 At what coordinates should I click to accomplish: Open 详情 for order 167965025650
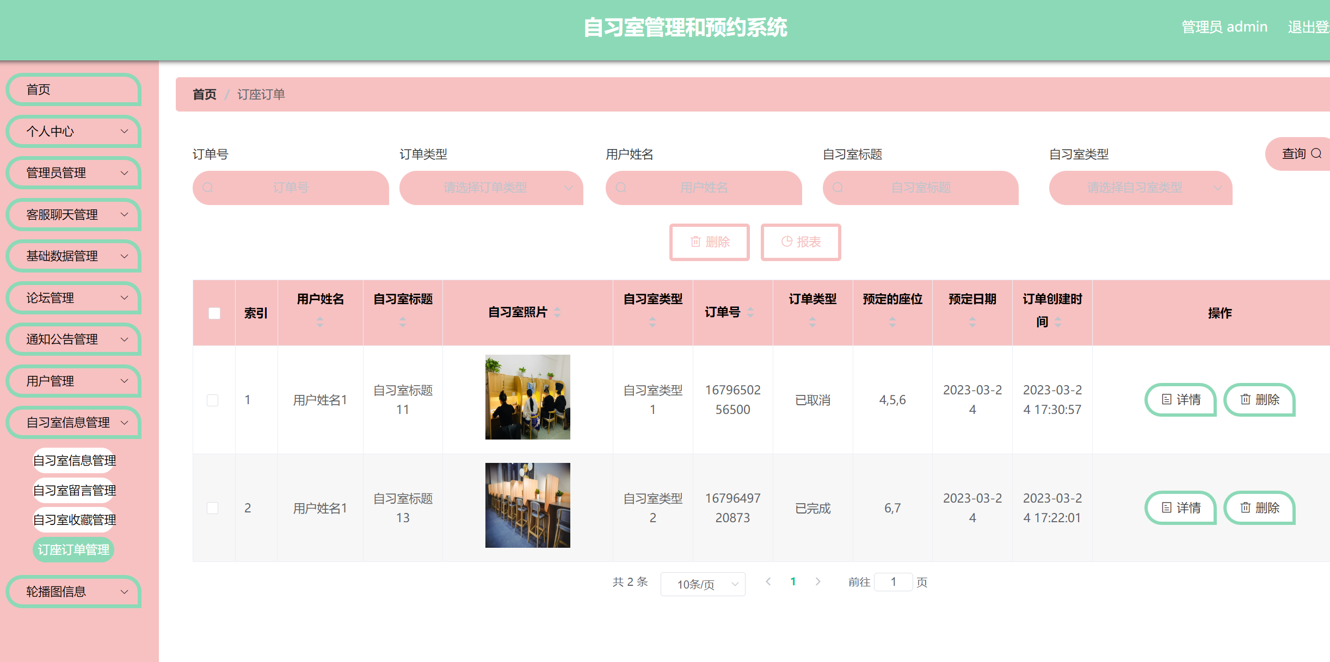click(1180, 400)
